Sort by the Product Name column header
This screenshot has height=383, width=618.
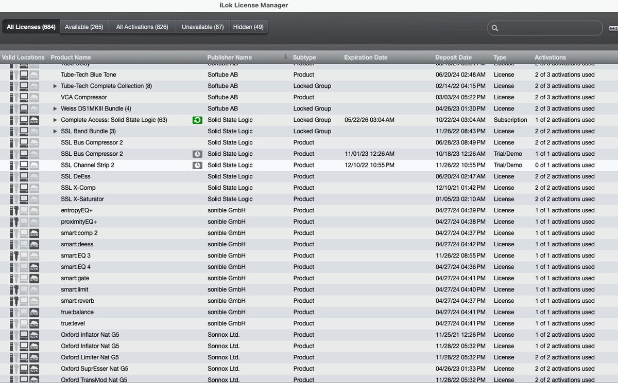[x=71, y=58]
